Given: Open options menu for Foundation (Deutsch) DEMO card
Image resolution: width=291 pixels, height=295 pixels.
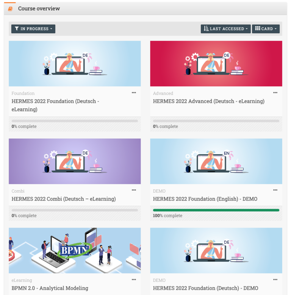Looking at the screenshot, I should [x=275, y=279].
